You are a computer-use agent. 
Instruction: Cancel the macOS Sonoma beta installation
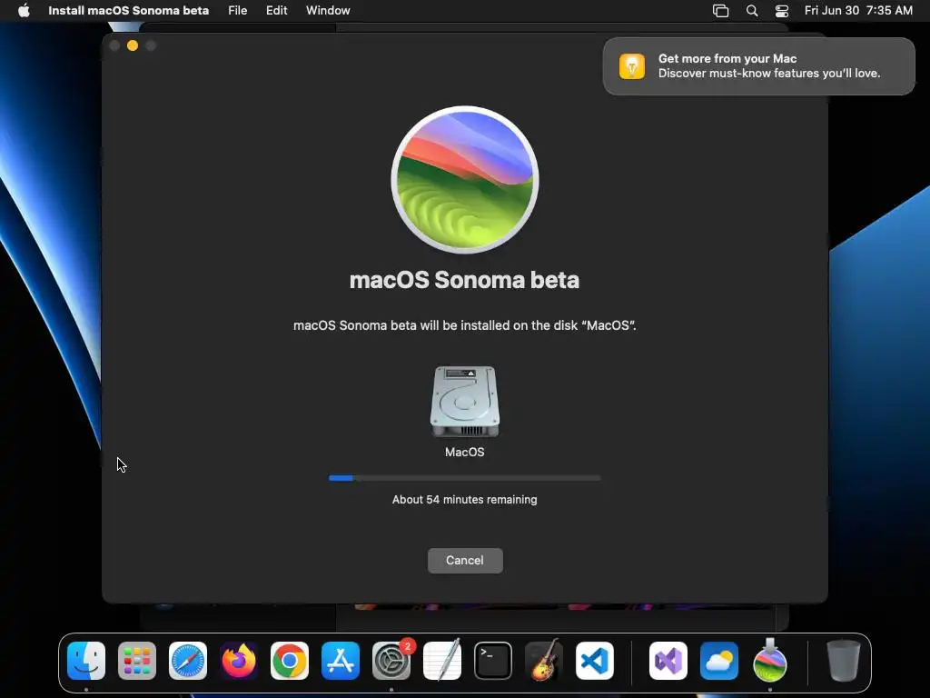465,560
